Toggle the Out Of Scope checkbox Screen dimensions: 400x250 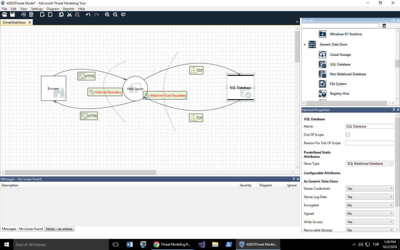click(x=348, y=134)
